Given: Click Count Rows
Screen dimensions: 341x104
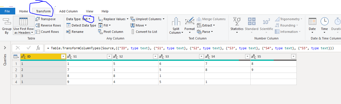Looking at the screenshot, I should [x=47, y=32].
